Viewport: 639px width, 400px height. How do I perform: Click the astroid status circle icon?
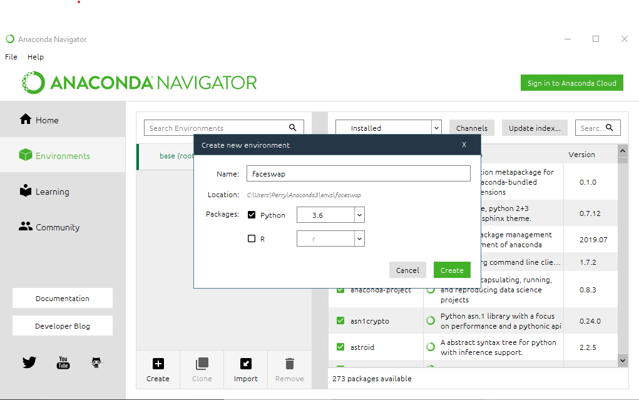[431, 347]
